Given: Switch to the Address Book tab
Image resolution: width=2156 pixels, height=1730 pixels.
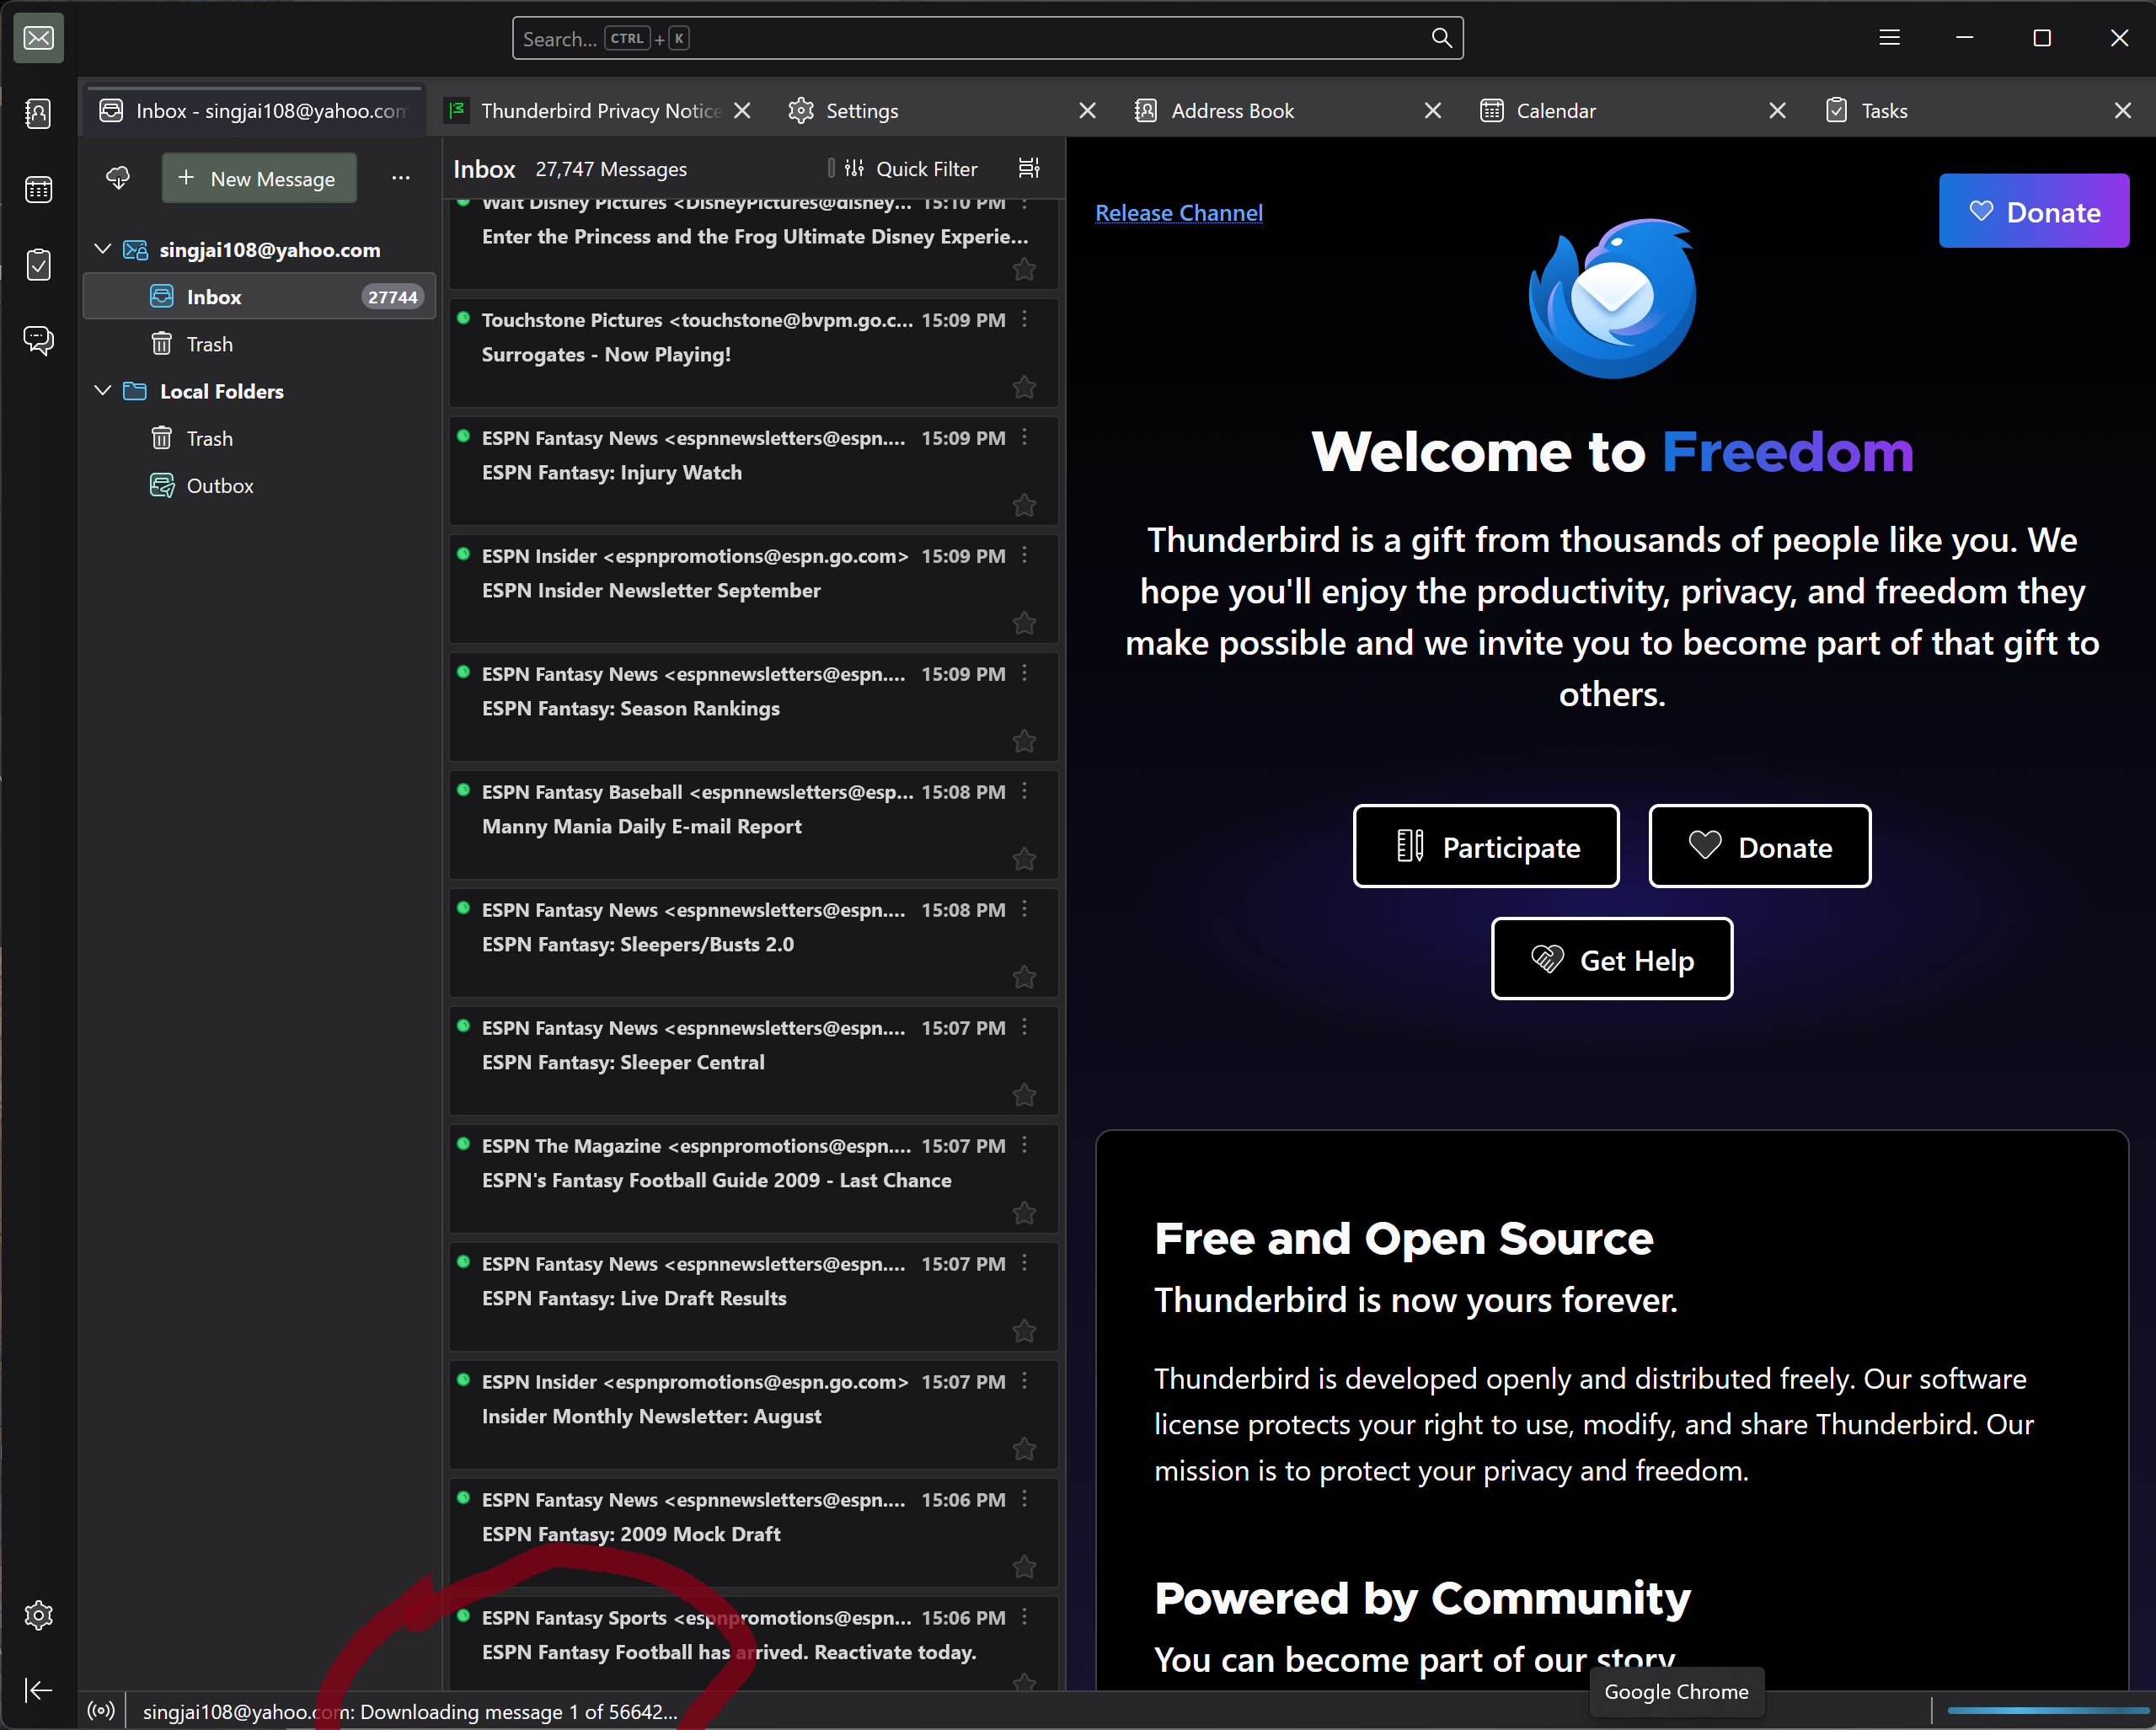Looking at the screenshot, I should pos(1232,111).
